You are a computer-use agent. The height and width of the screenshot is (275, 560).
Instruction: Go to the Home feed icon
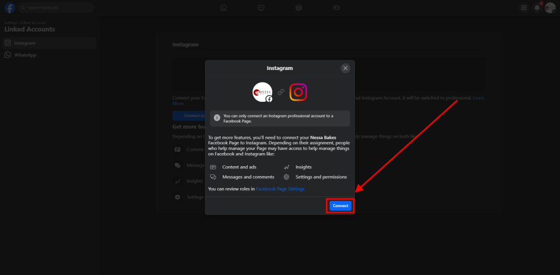[x=224, y=8]
